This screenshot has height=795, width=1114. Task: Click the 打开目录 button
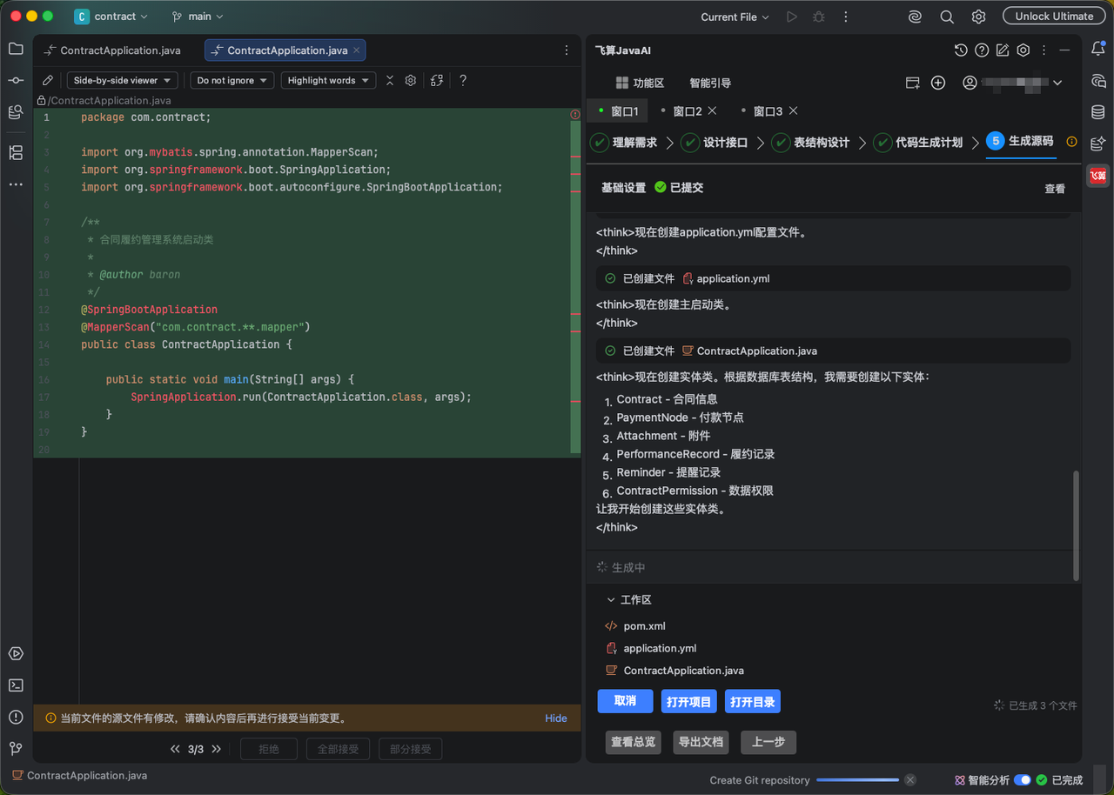click(752, 701)
